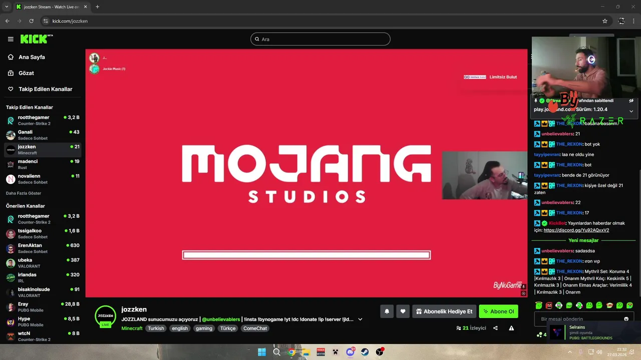
Task: Show more followed channels via Daha Fazla Göster
Action: coord(24,193)
